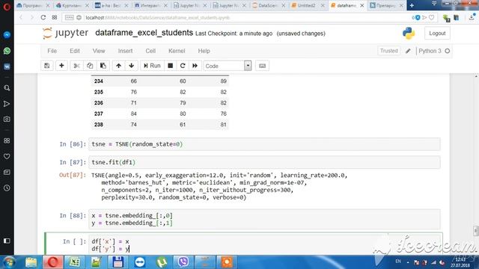
Task: Open a new browser tab with the plus
Action: [412, 5]
